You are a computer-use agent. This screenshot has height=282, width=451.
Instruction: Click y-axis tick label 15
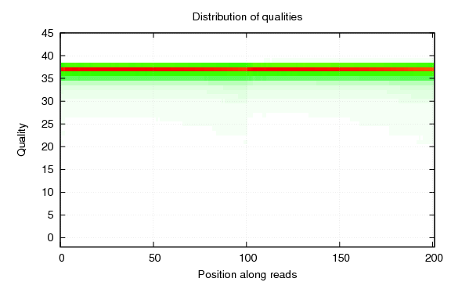tap(48, 169)
